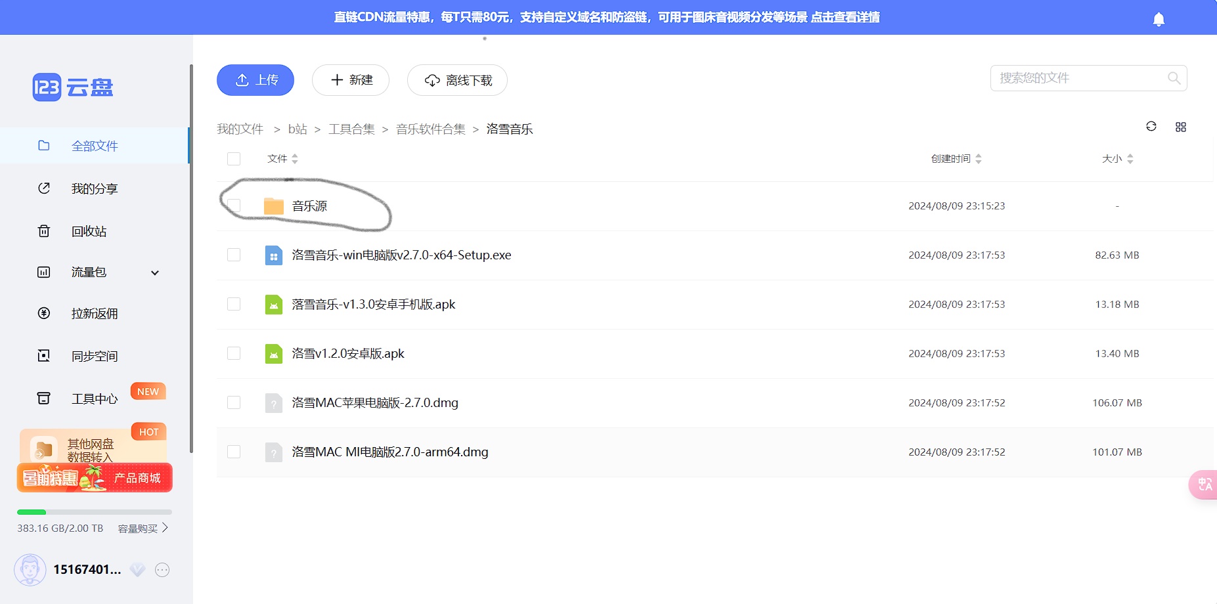Click the 工具中心 toolbox icon

coord(44,399)
